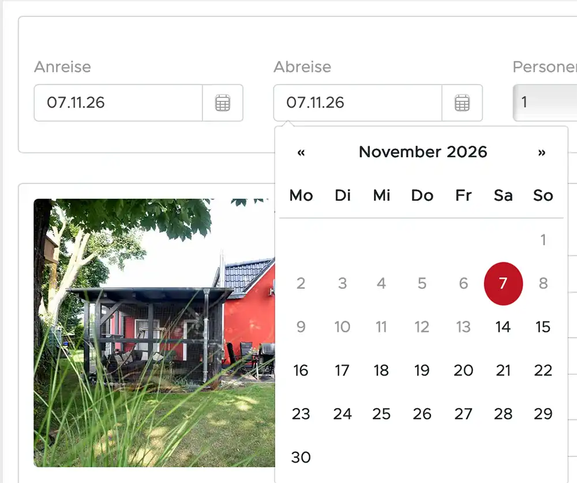Select Monday November 16
Image resolution: width=577 pixels, height=483 pixels.
[301, 371]
